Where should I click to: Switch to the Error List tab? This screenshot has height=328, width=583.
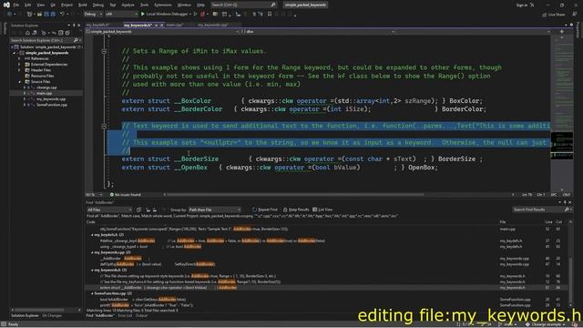tap(125, 316)
